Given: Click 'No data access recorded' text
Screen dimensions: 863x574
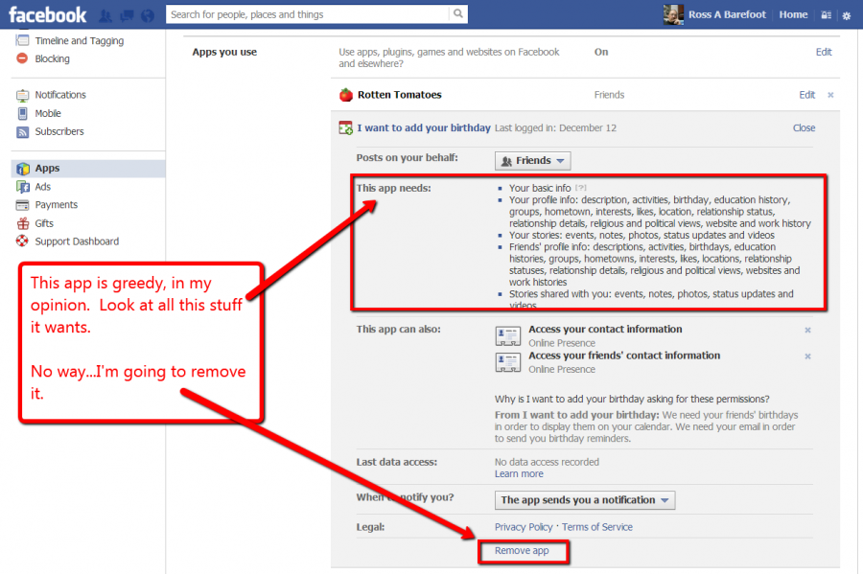Looking at the screenshot, I should pyautogui.click(x=547, y=462).
